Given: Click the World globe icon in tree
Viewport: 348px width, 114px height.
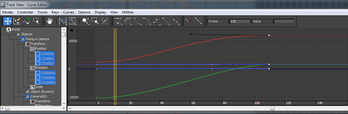Looking at the screenshot, I should pyautogui.click(x=9, y=29).
